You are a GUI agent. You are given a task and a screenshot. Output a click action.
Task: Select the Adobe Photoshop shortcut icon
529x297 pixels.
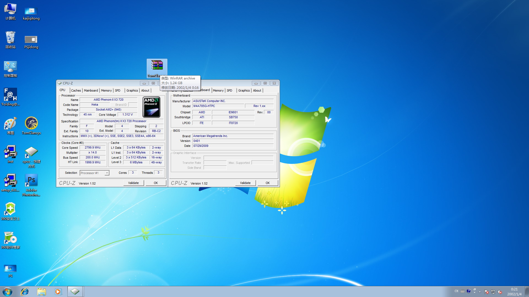(x=31, y=181)
